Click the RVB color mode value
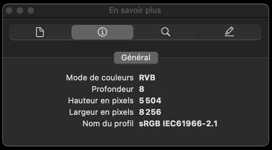 coord(147,78)
